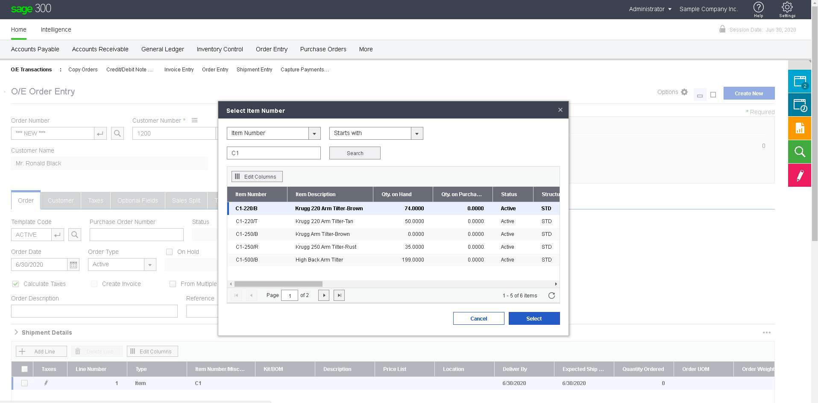Open the windows manager icon in side panel

coord(799,81)
